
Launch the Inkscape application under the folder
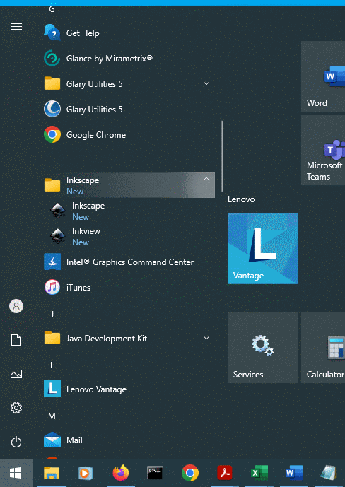129,211
